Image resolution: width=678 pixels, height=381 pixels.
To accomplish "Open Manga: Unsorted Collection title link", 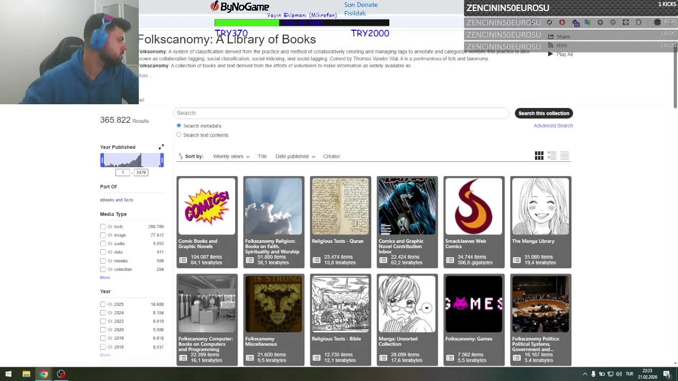I will [x=398, y=341].
